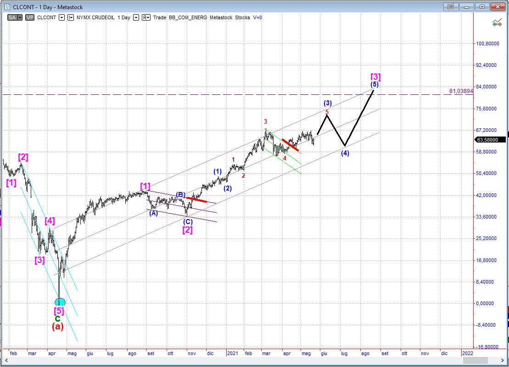
Task: Click the 100,80000 price axis label
Action: [487, 44]
